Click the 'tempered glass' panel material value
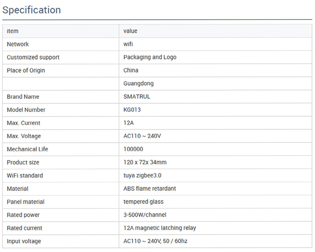315x252 pixels. (x=143, y=202)
